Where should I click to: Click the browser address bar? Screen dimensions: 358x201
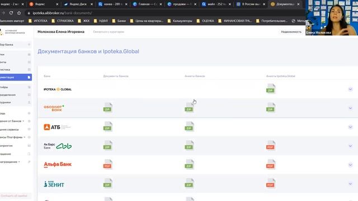point(164,13)
